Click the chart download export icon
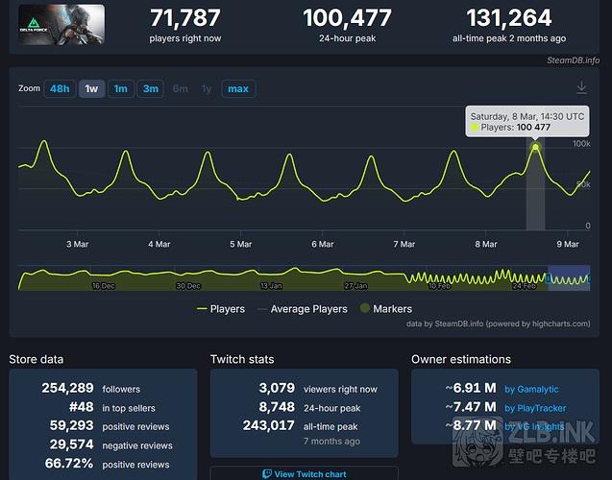The width and height of the screenshot is (612, 480). pos(581,87)
